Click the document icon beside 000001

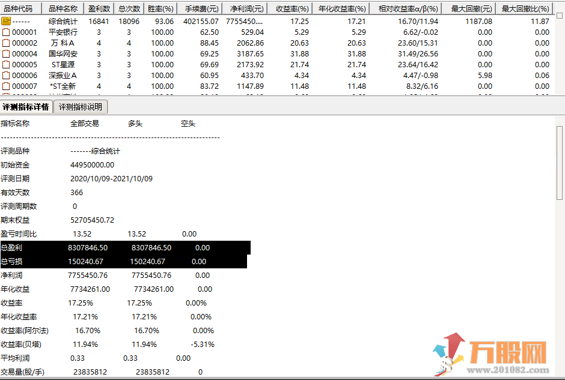click(6, 32)
